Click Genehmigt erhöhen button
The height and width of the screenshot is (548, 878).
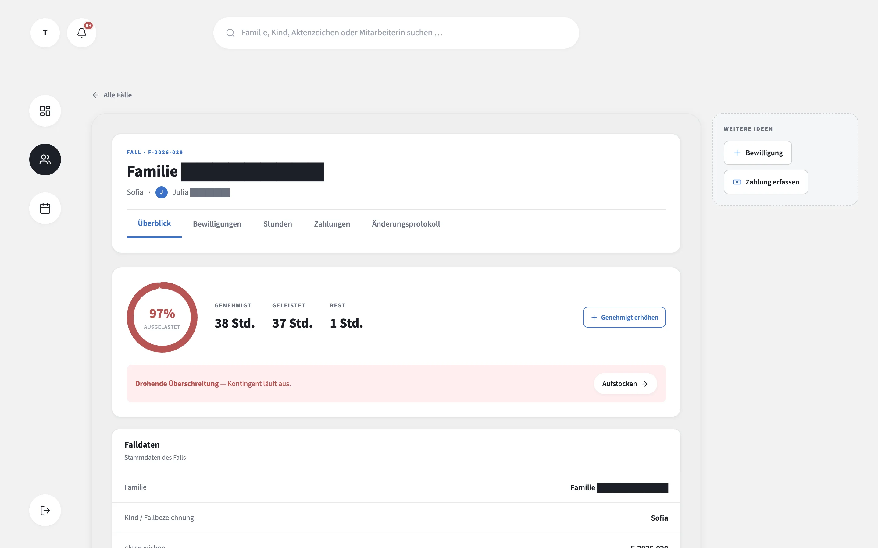(624, 318)
